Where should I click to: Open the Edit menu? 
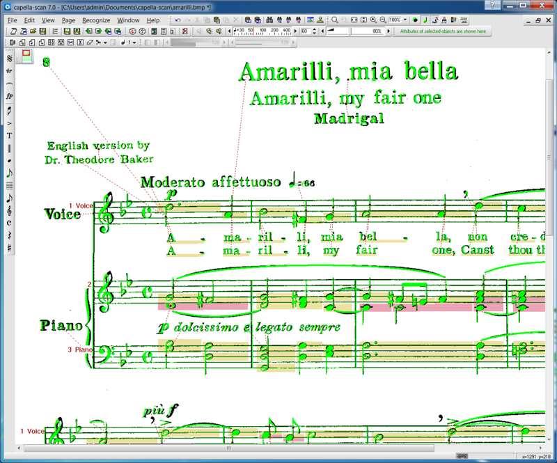[x=29, y=20]
